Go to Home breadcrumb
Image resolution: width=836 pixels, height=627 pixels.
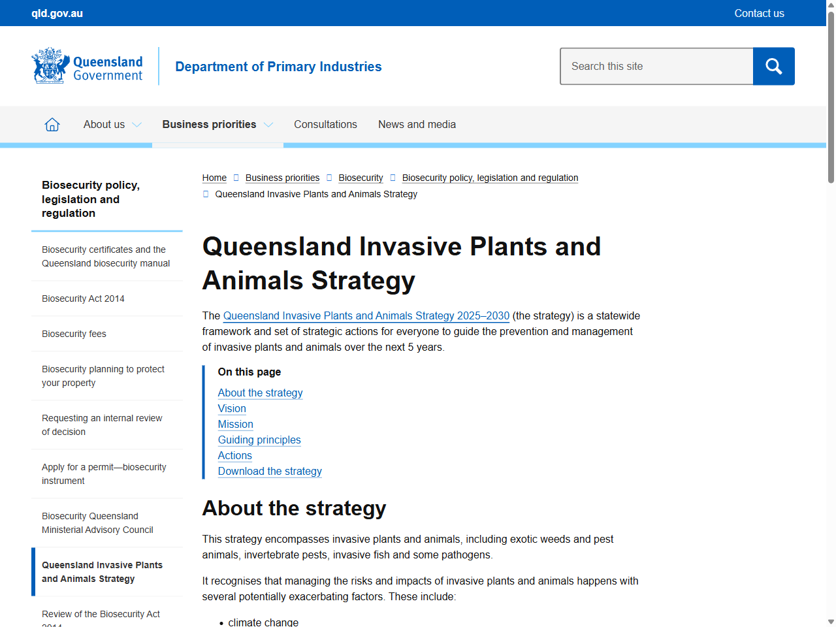214,178
